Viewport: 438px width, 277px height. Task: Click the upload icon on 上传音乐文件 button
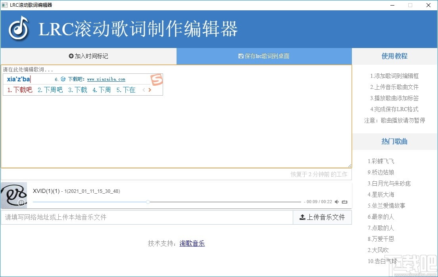pyautogui.click(x=303, y=217)
